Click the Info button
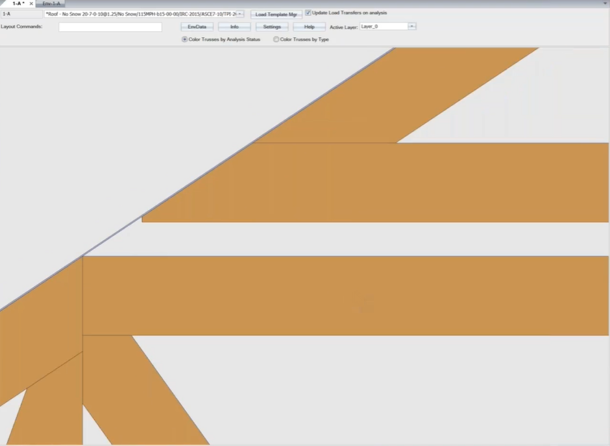 click(234, 27)
